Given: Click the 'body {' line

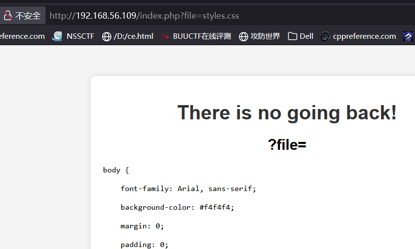Looking at the screenshot, I should 116,170.
